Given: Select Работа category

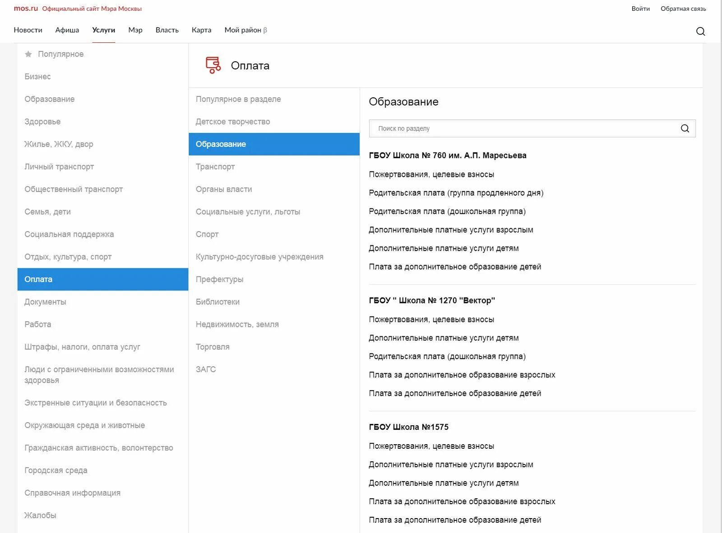Looking at the screenshot, I should click(x=103, y=325).
